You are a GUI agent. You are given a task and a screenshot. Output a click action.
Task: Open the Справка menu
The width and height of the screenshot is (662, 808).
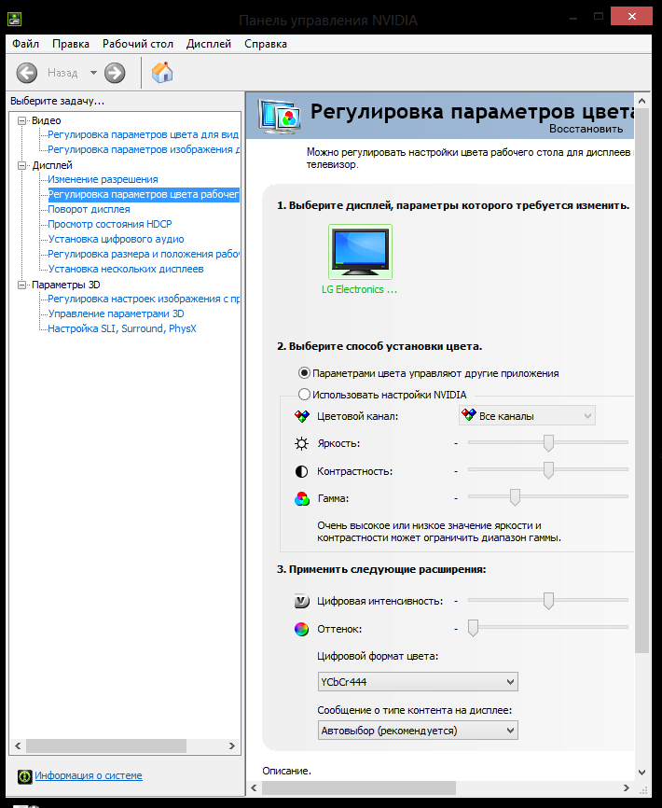[266, 44]
